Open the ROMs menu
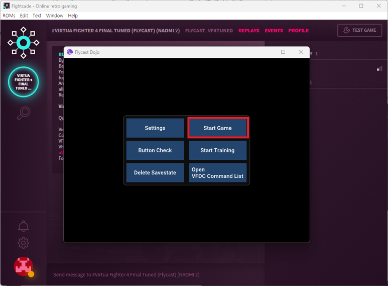This screenshot has height=286, width=388. click(9, 16)
